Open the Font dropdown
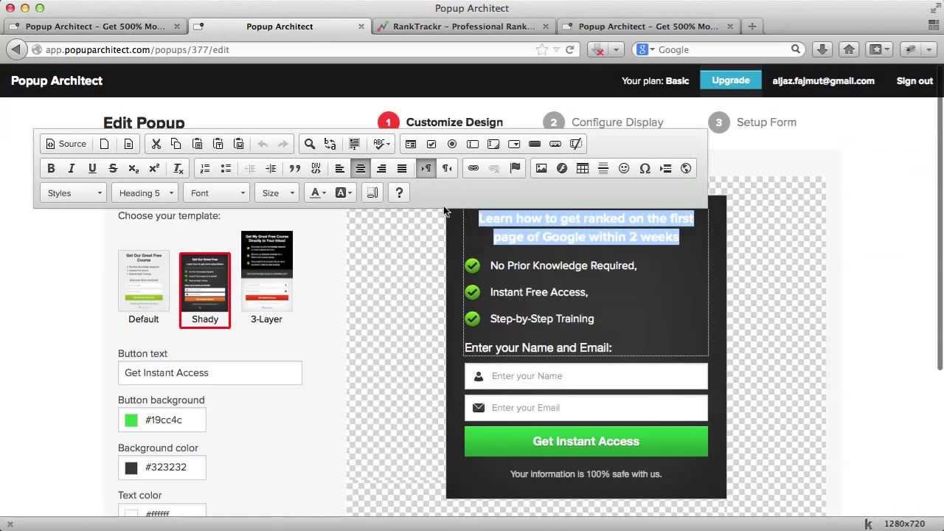The image size is (944, 531). (x=216, y=193)
